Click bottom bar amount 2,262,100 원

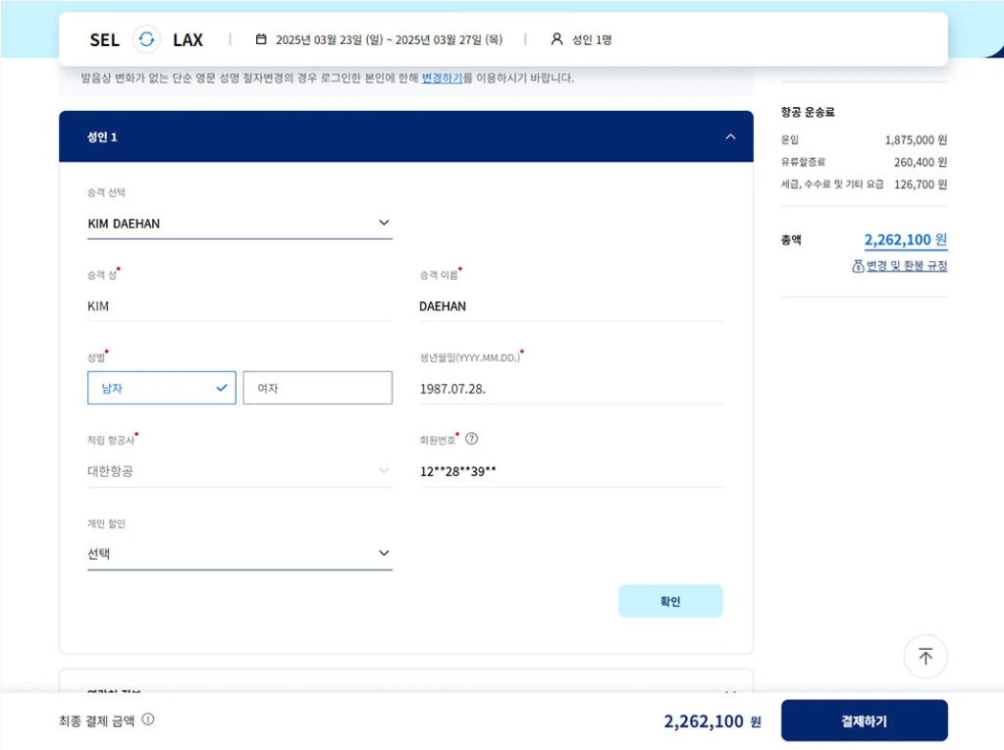click(x=712, y=722)
